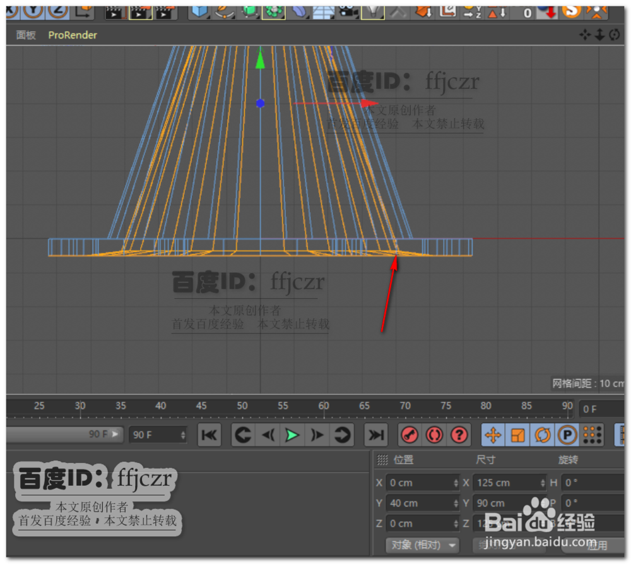Click the rotation H 0° field

593,483
